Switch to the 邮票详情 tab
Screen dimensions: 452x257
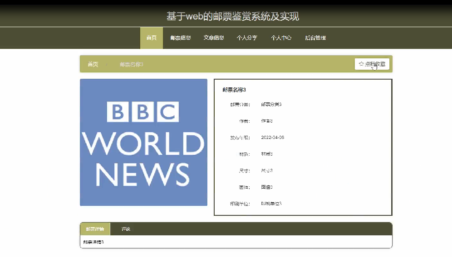click(x=95, y=229)
